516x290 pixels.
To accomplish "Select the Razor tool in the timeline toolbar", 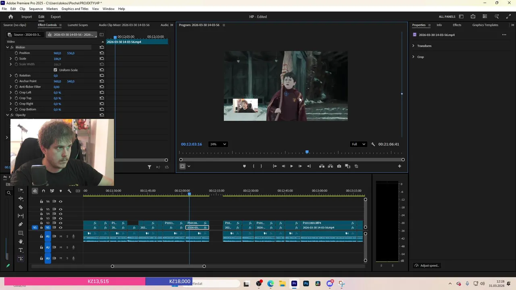I will (21, 207).
